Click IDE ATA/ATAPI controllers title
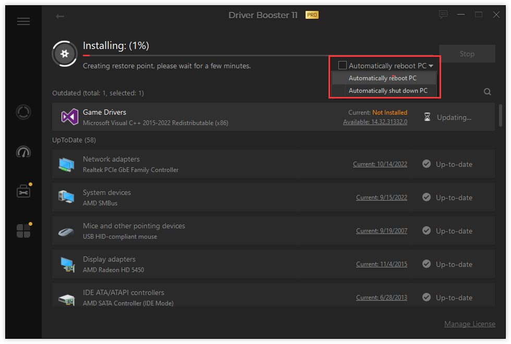 point(124,292)
